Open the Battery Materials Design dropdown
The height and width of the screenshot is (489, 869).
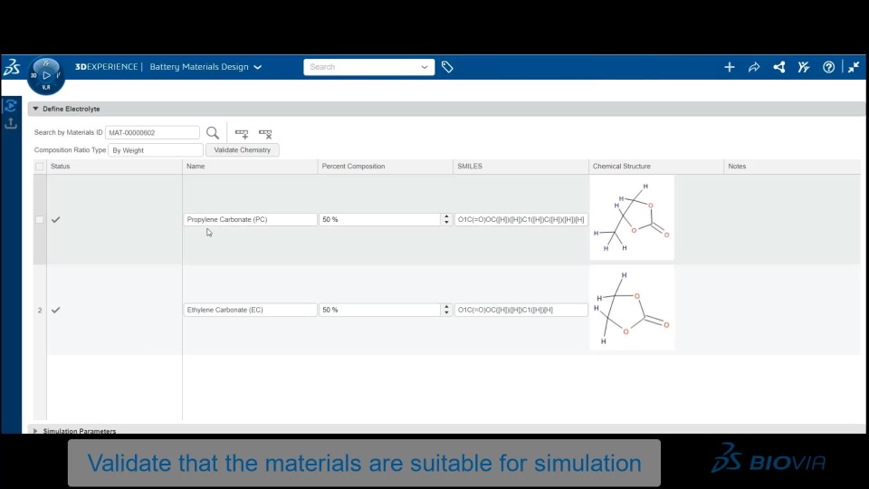[205, 67]
